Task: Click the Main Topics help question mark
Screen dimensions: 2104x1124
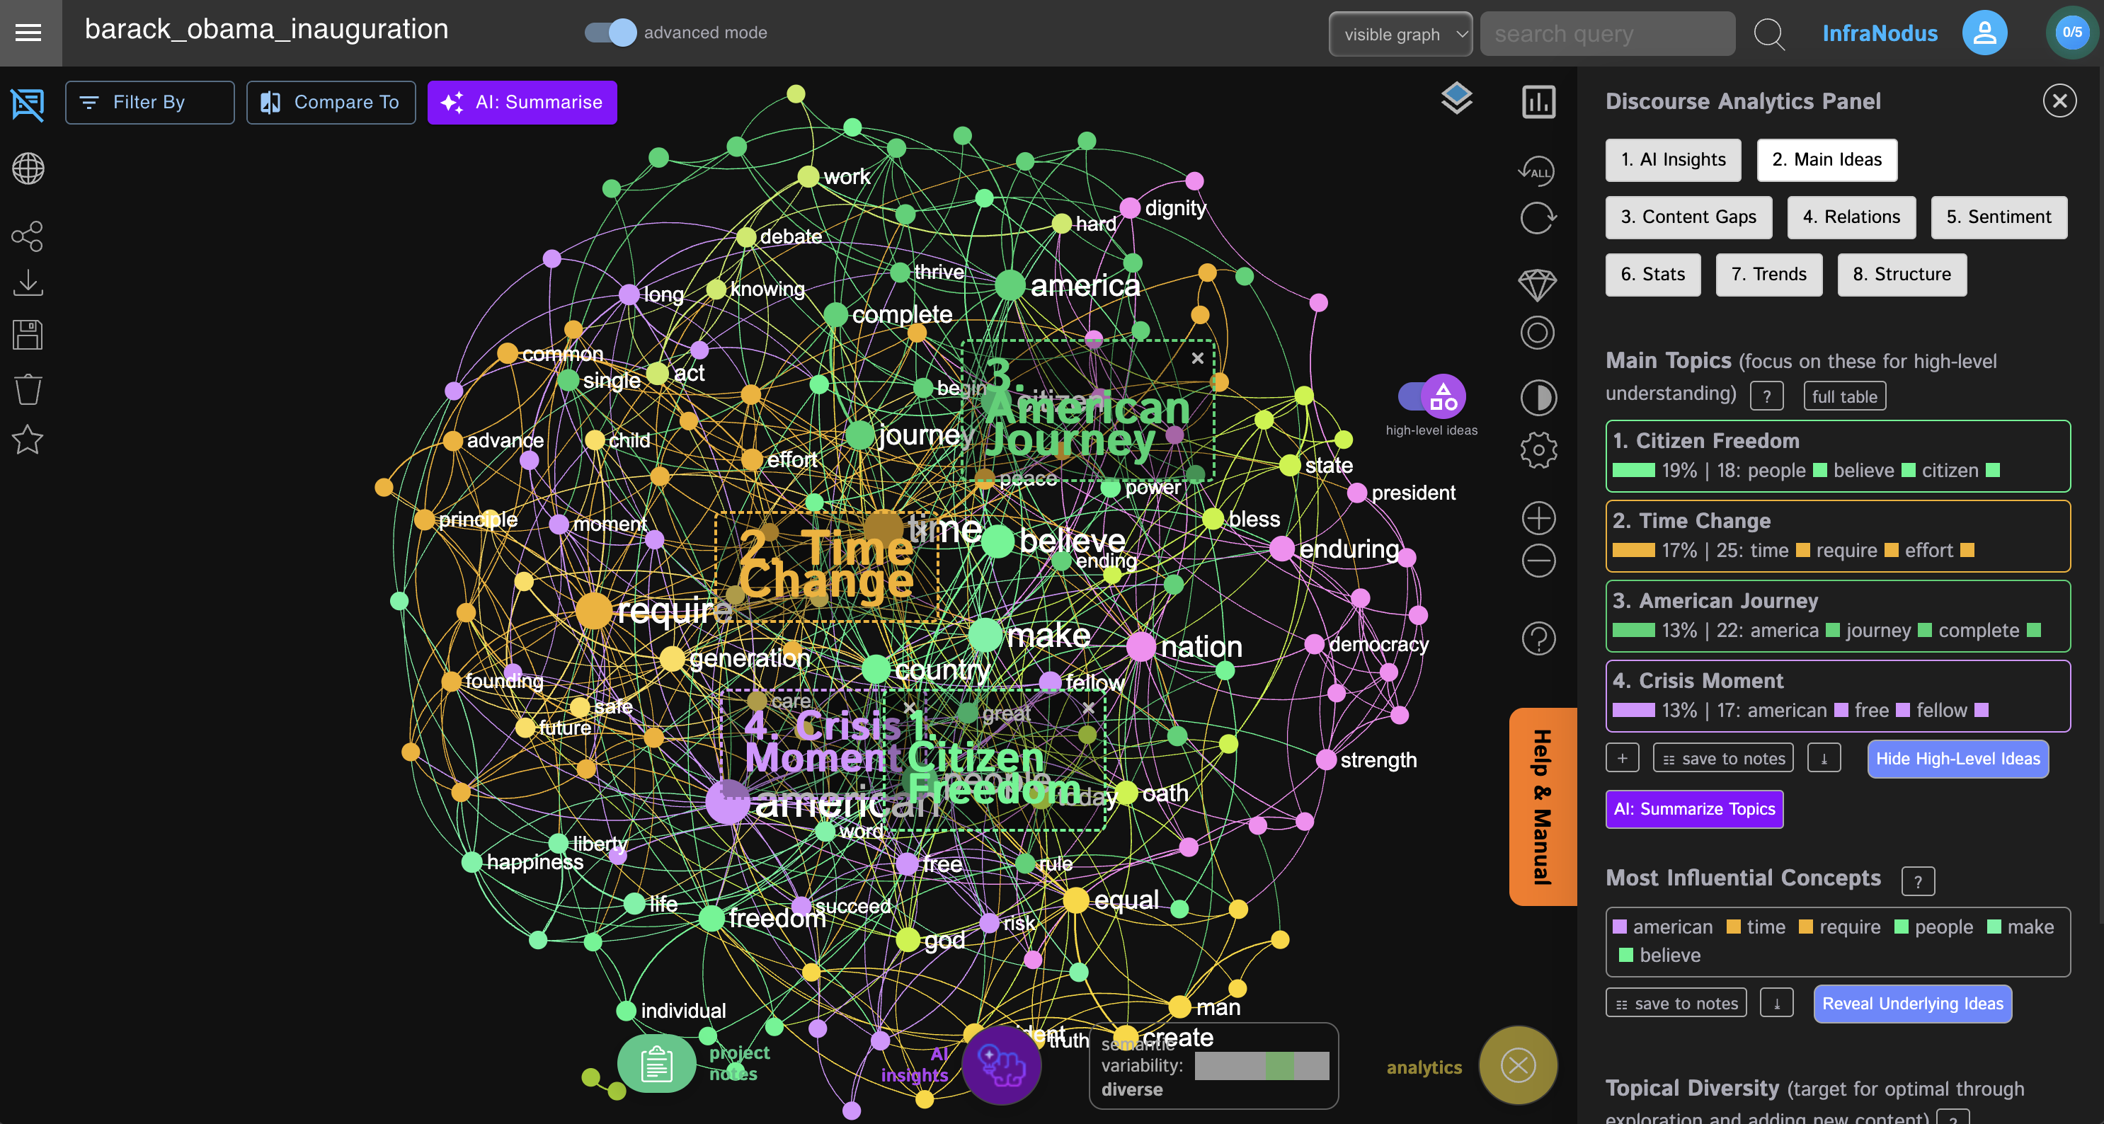Action: 1767,397
